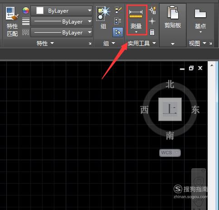Open the WCS coordinate system dropdown
Viewport: 219px width, 210px height.
coord(170,152)
